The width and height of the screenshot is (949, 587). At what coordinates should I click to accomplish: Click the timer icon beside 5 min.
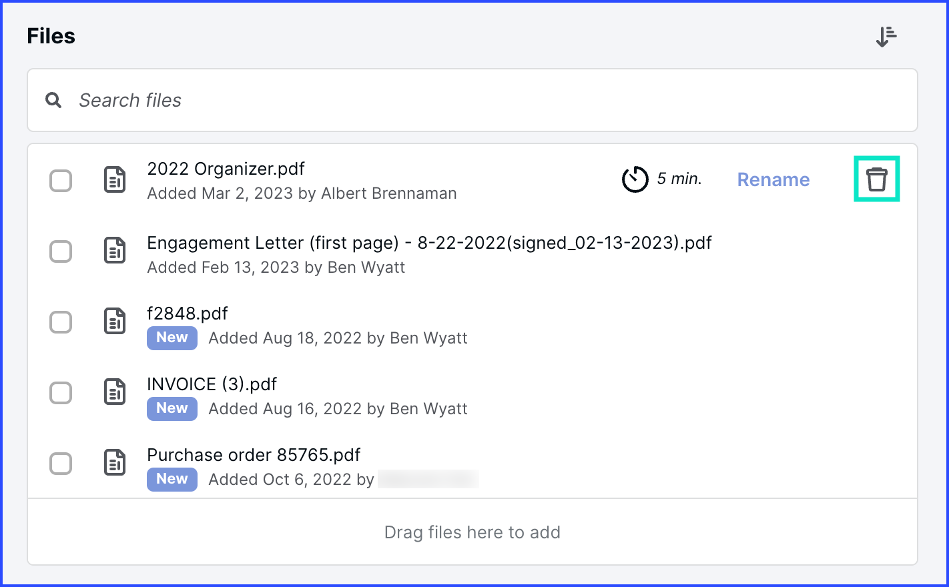click(635, 179)
